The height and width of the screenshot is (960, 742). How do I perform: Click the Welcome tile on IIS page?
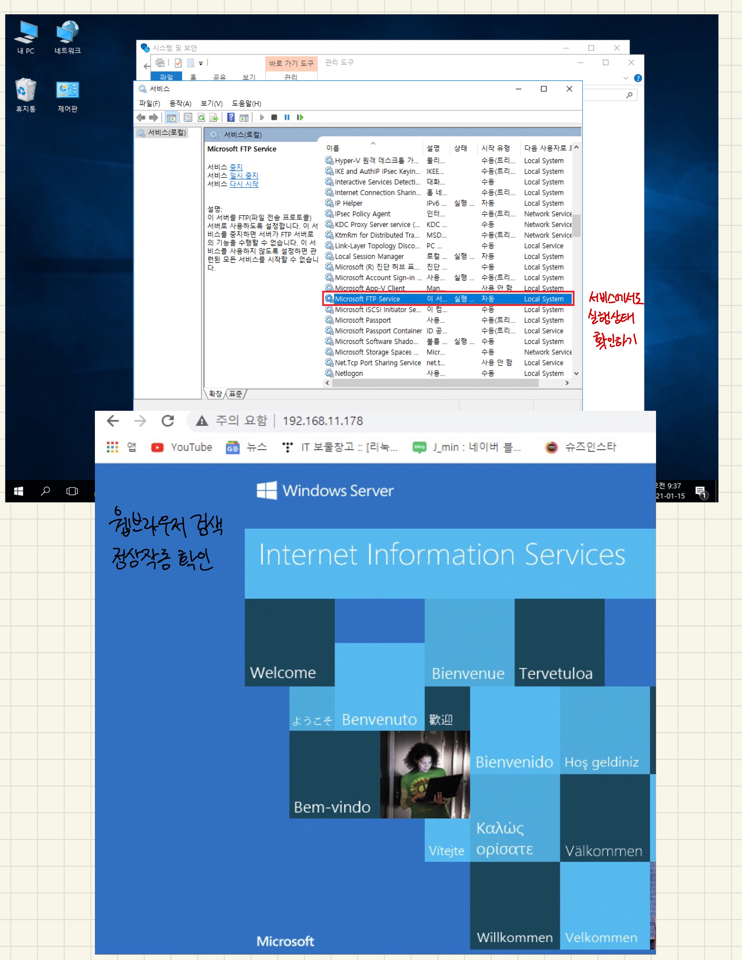point(289,642)
